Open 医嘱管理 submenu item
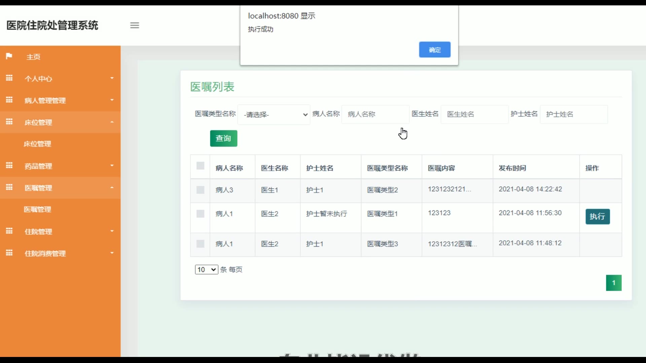This screenshot has height=363, width=646. coord(37,209)
